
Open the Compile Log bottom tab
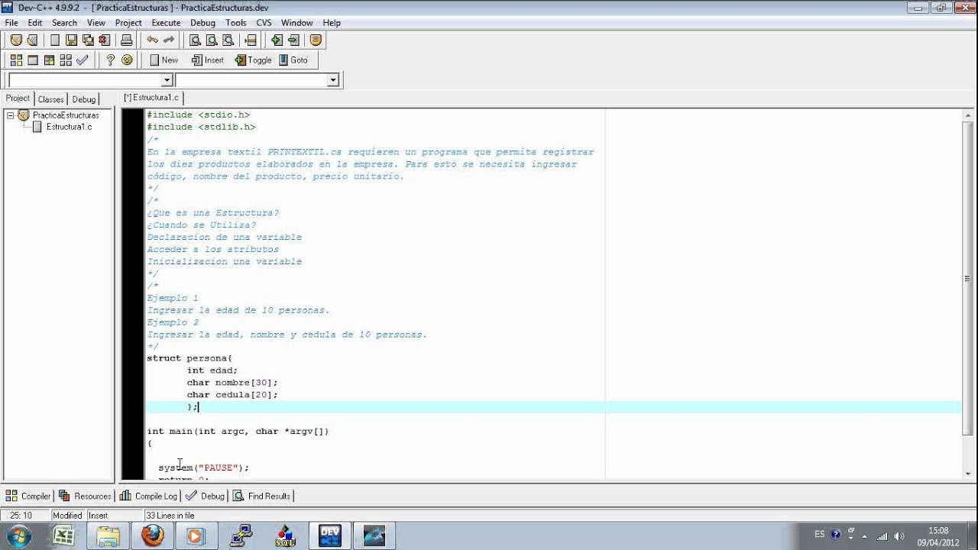pos(149,496)
